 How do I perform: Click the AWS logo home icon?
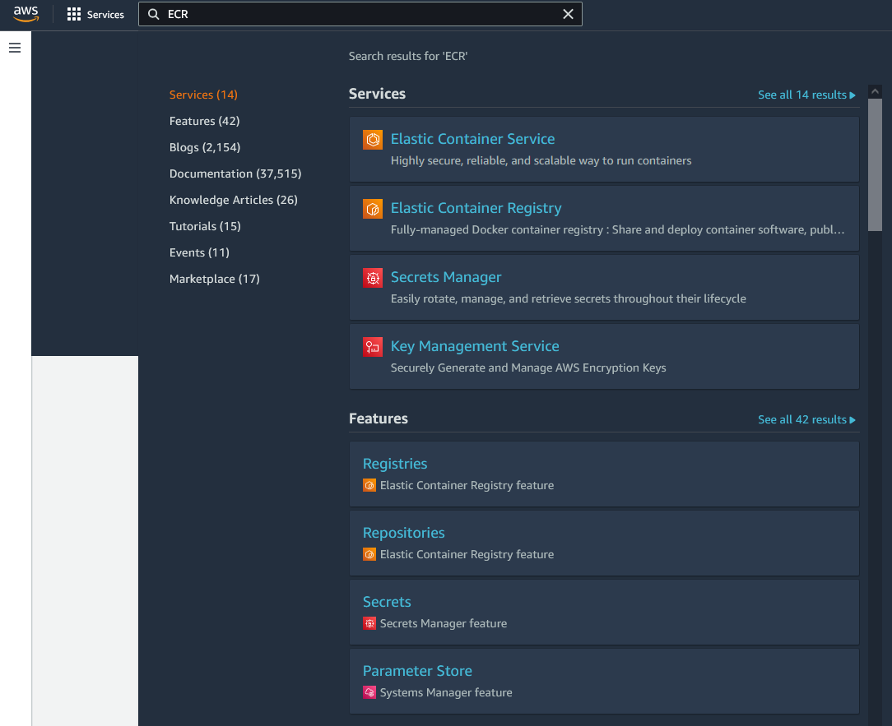coord(26,14)
